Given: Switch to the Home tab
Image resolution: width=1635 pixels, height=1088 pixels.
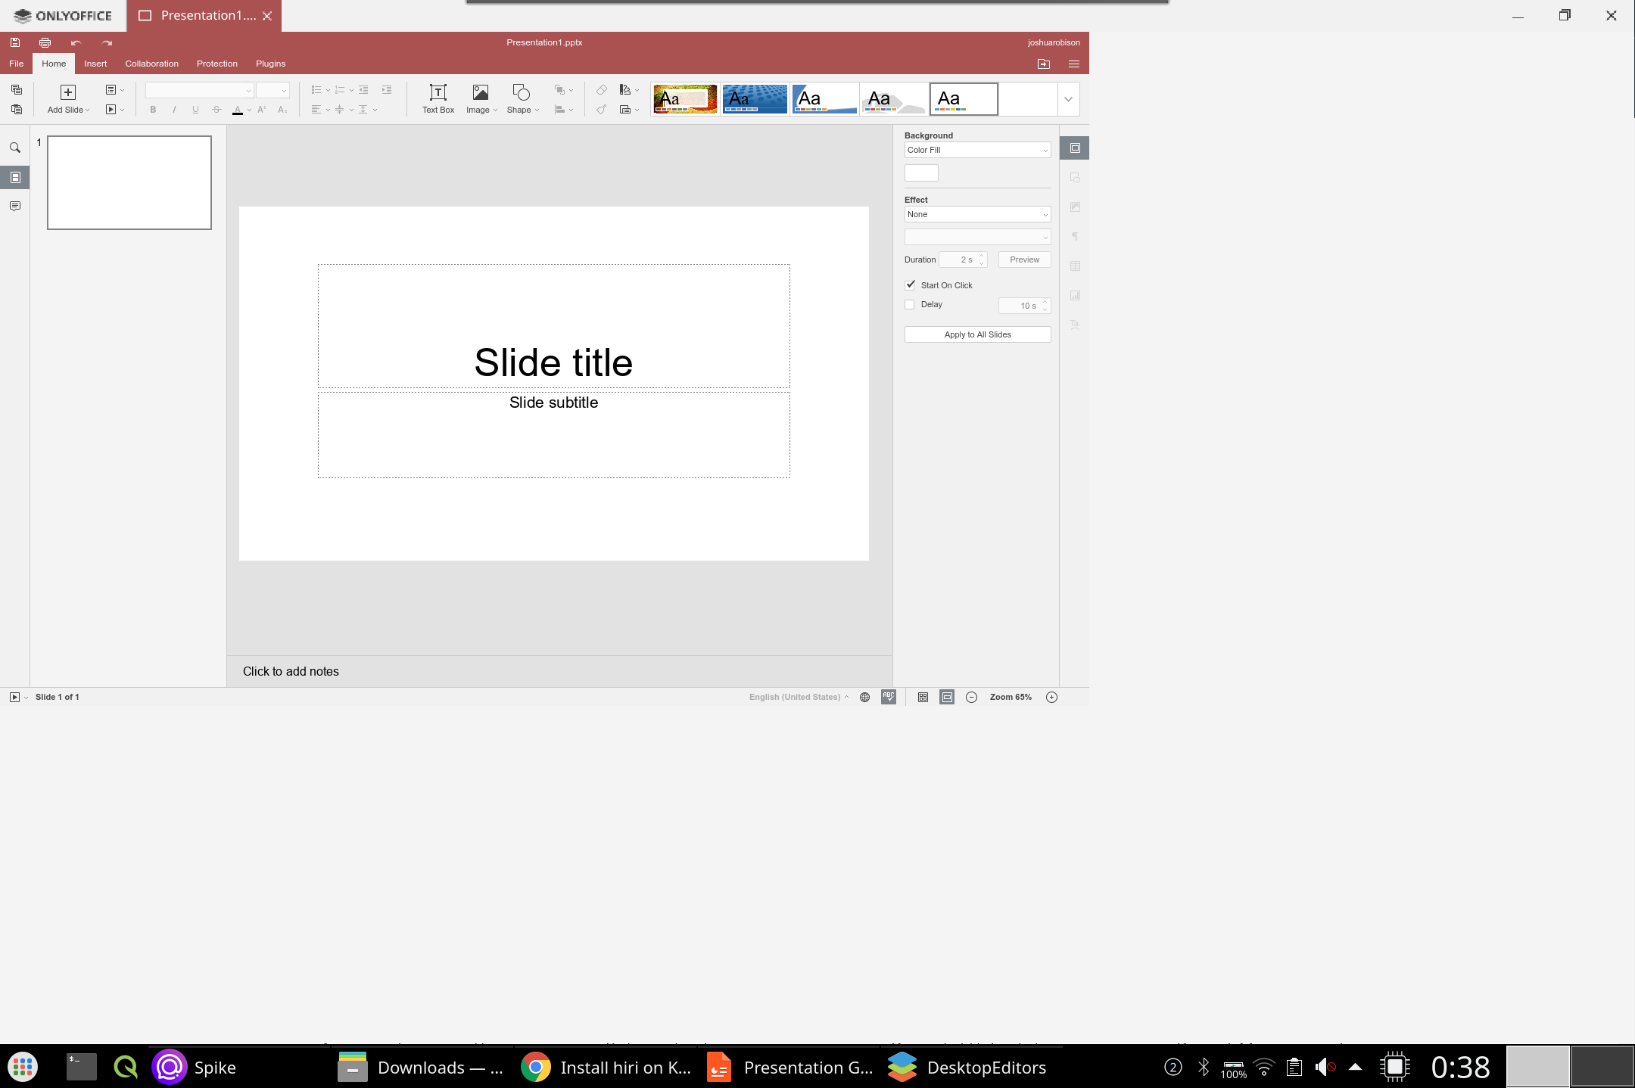Looking at the screenshot, I should tap(54, 64).
